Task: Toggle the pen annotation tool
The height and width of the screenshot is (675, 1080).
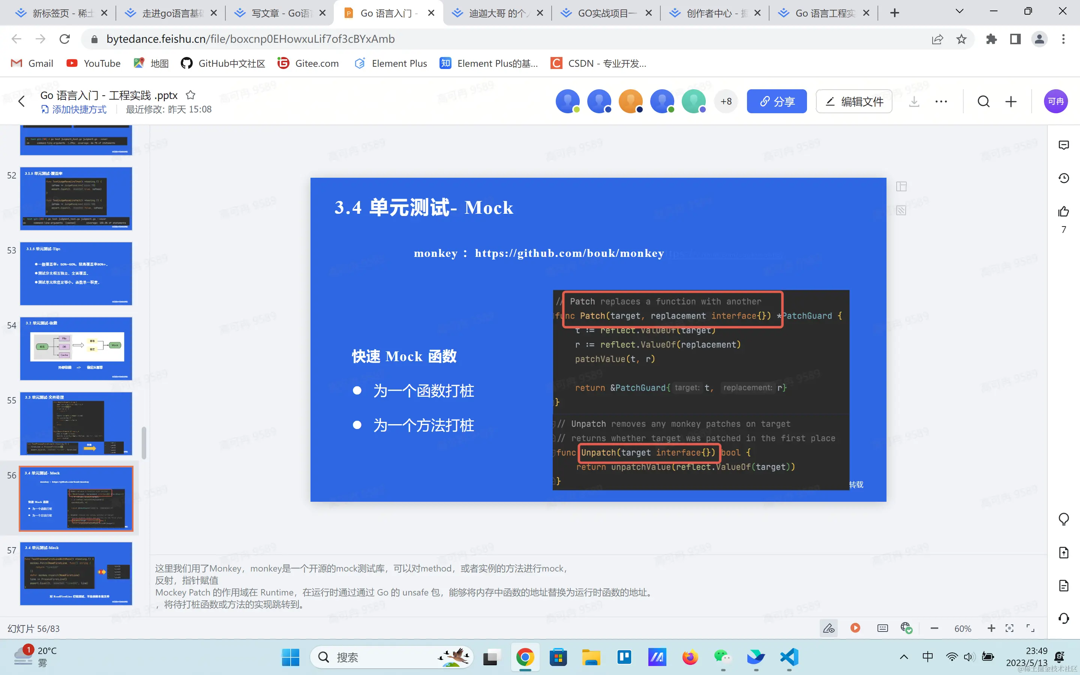Action: [x=829, y=628]
